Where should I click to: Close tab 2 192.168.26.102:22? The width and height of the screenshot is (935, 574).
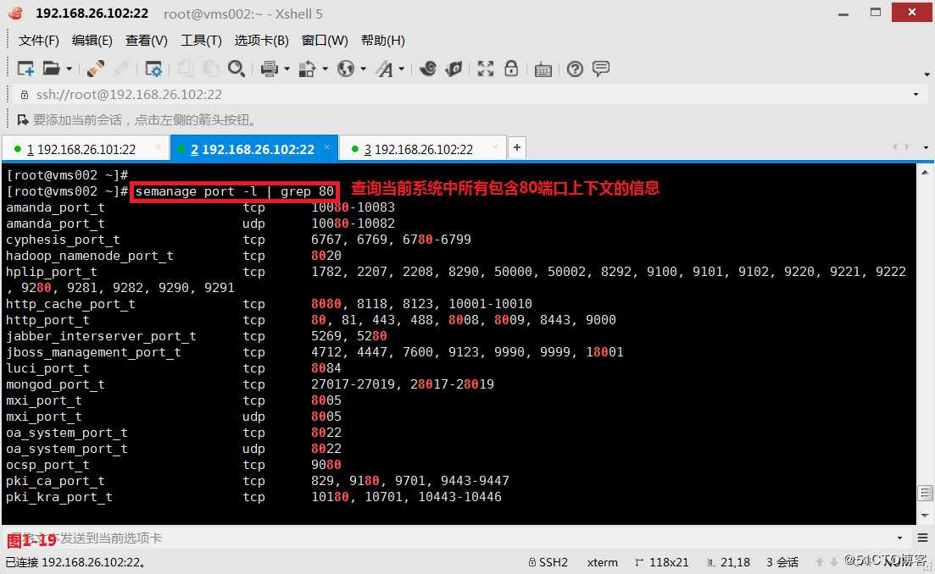(326, 146)
